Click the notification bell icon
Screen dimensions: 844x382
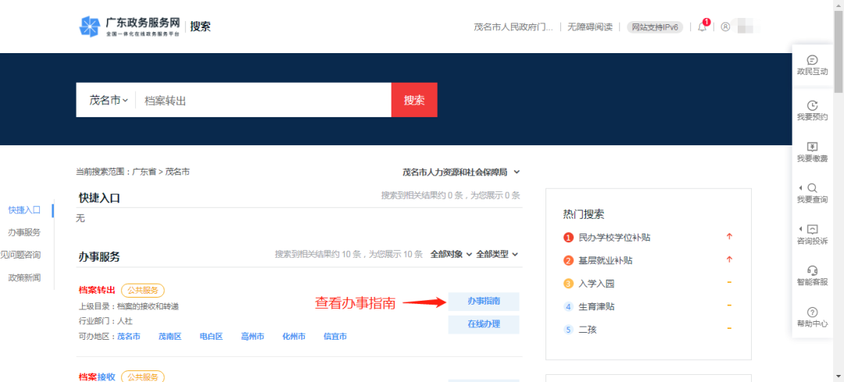click(x=702, y=27)
